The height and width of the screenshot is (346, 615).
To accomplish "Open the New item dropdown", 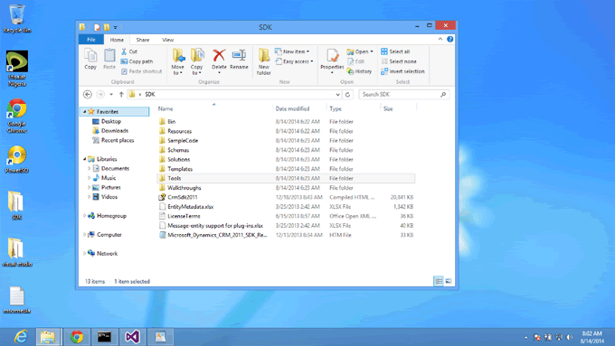I will 292,51.
